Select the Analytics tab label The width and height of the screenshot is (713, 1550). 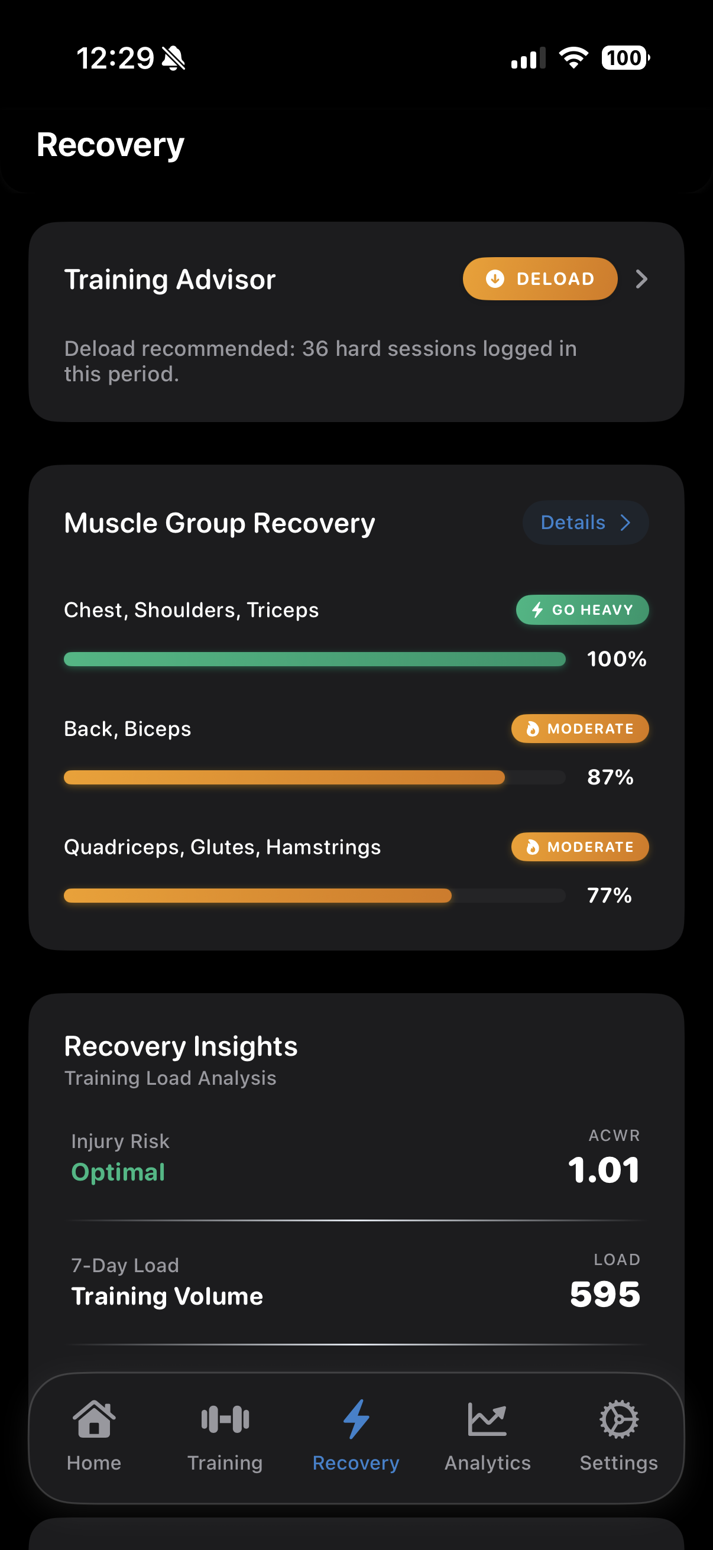click(487, 1463)
